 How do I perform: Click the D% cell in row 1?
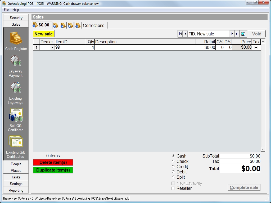point(228,47)
